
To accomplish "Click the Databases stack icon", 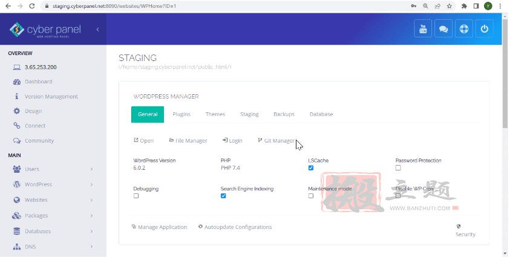I will pos(16,231).
